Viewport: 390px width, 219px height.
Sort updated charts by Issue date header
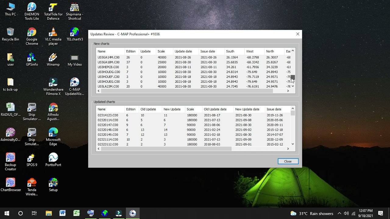click(x=278, y=109)
